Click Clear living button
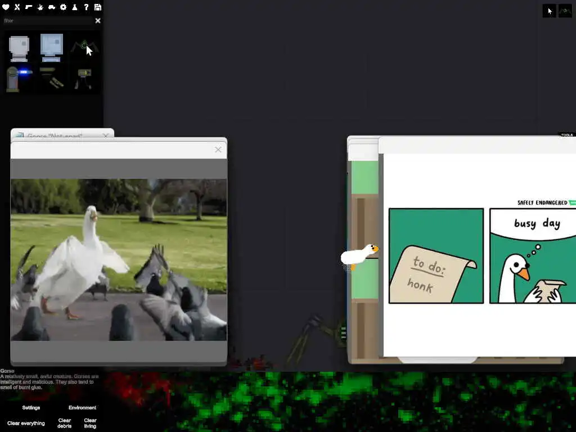The width and height of the screenshot is (576, 432). [90, 423]
